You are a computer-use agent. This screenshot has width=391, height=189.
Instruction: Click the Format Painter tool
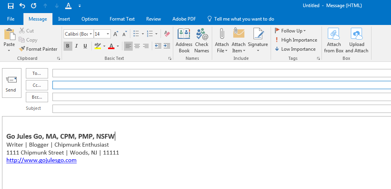pyautogui.click(x=38, y=49)
